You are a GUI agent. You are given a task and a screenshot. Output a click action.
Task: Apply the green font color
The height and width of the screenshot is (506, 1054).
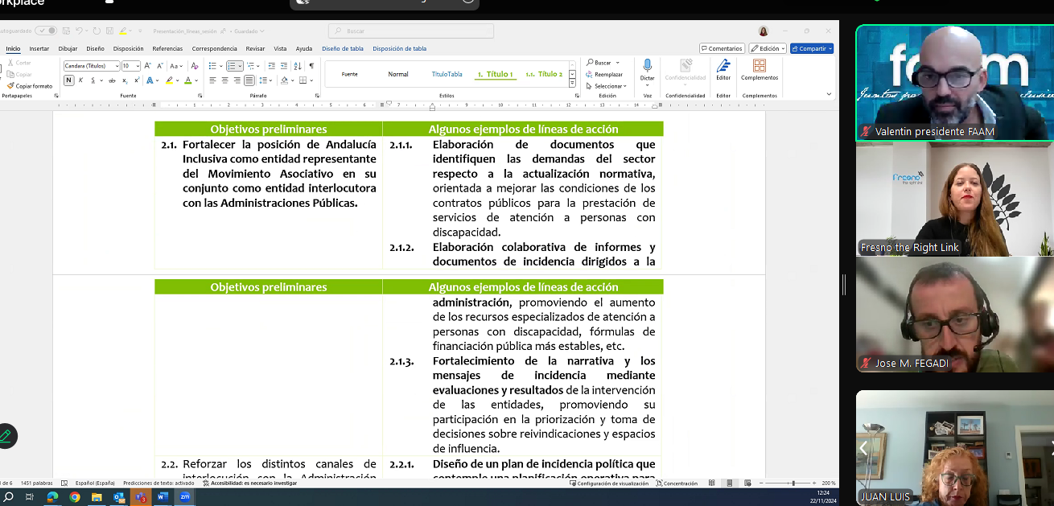(x=188, y=80)
